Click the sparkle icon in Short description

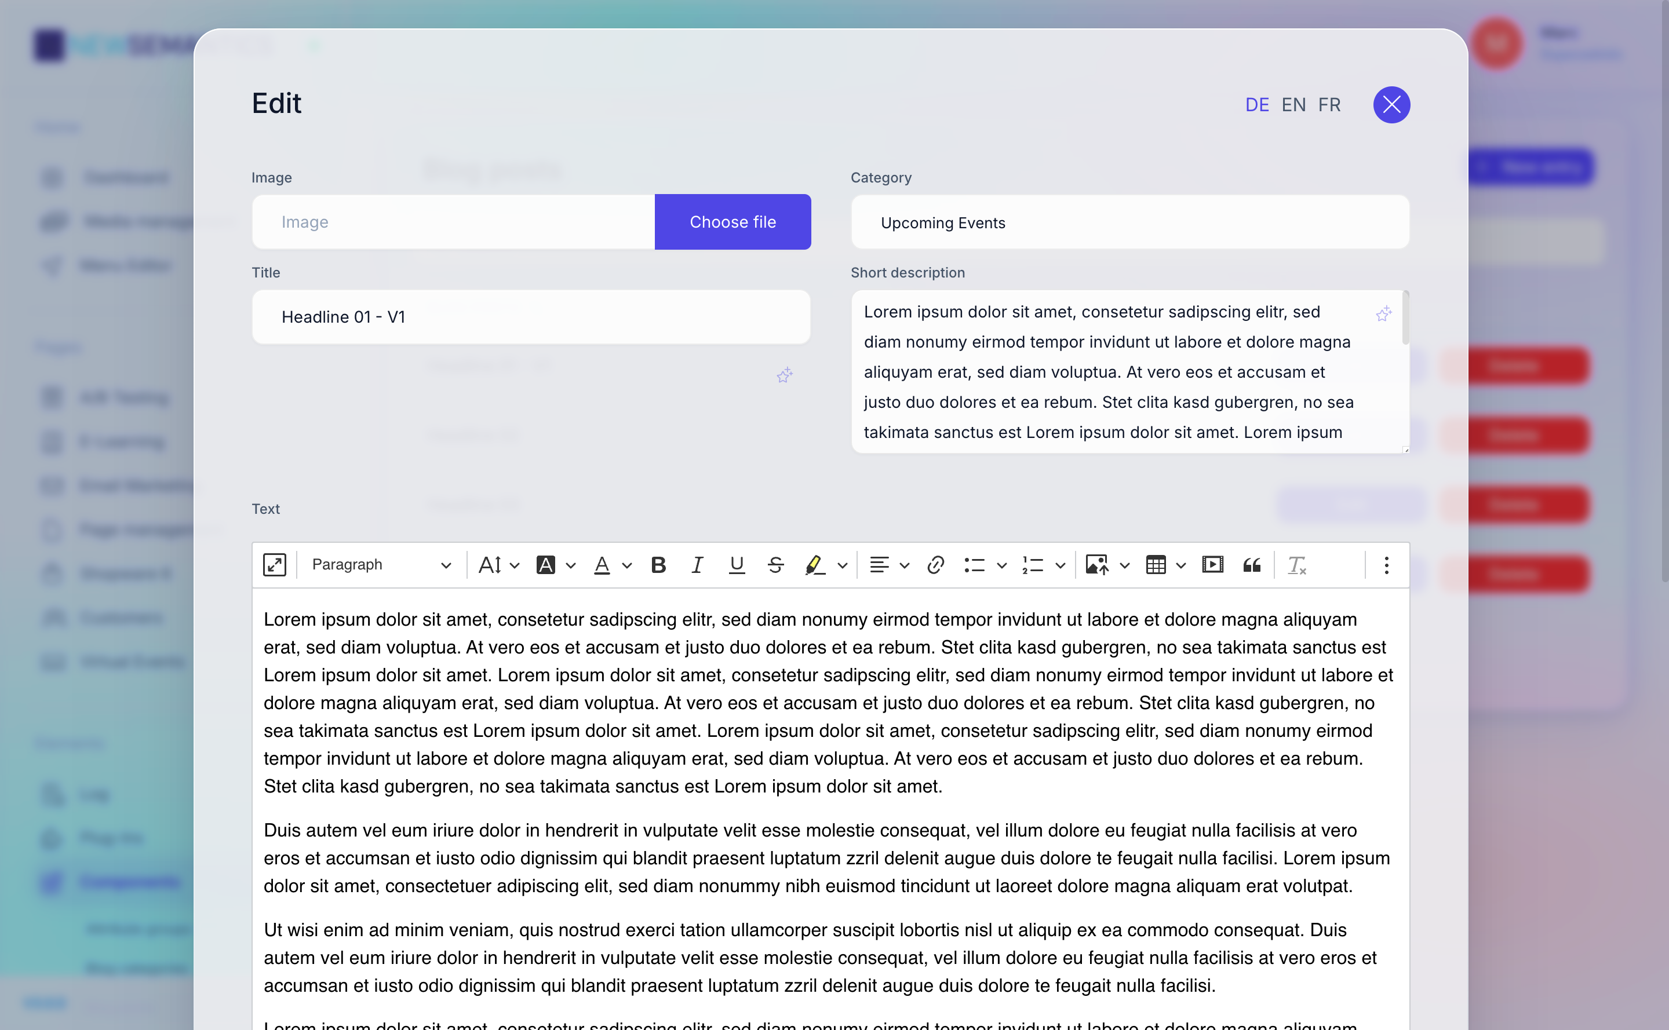1383,313
